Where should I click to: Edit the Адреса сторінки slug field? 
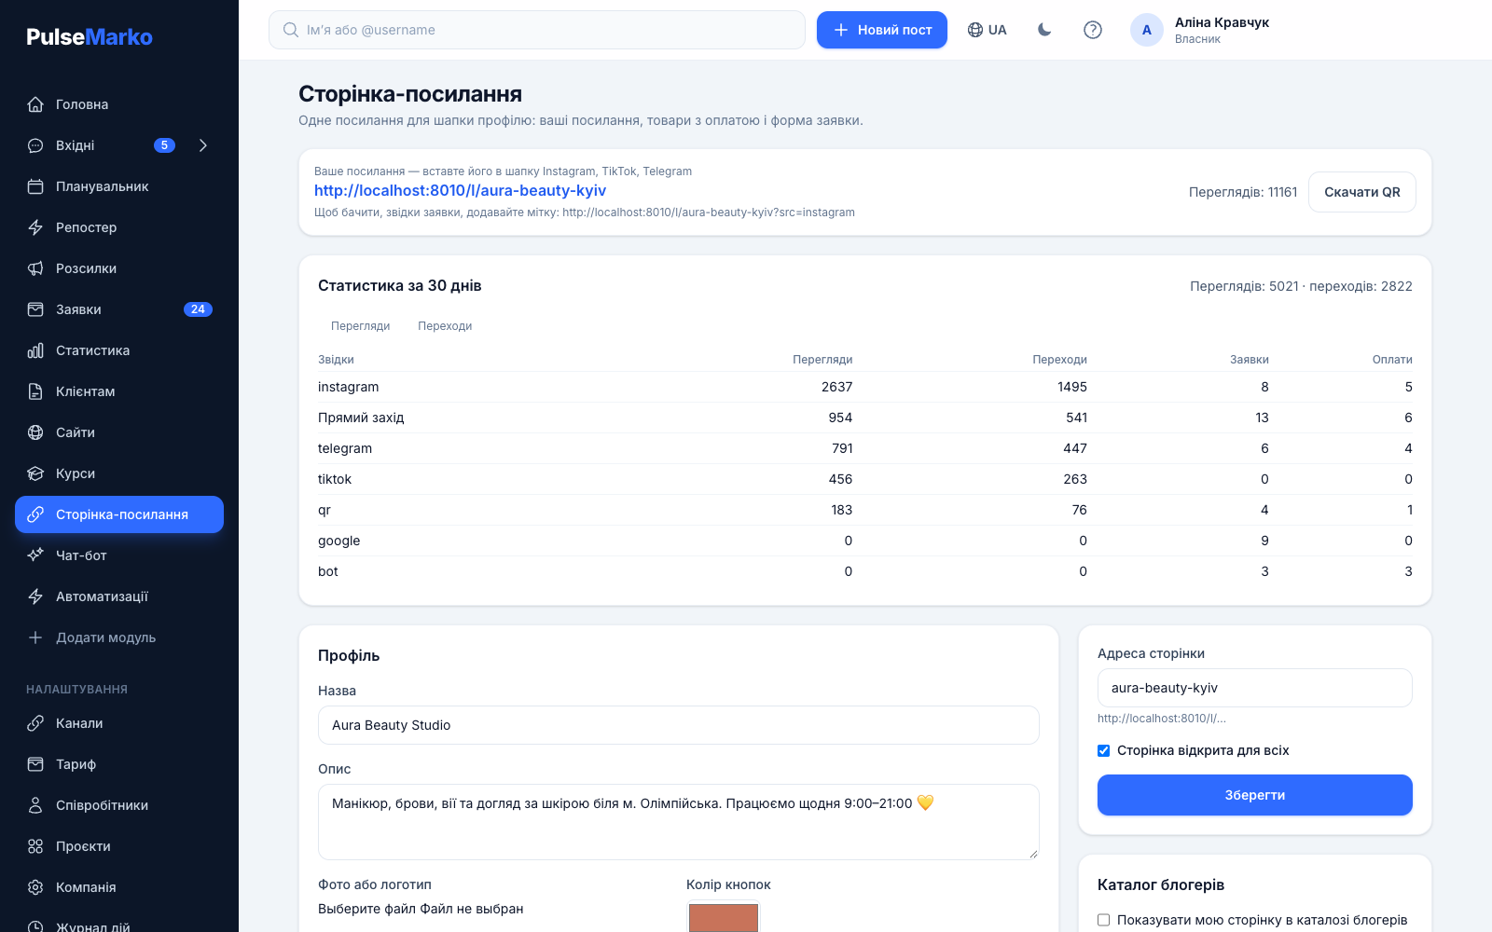click(x=1255, y=688)
